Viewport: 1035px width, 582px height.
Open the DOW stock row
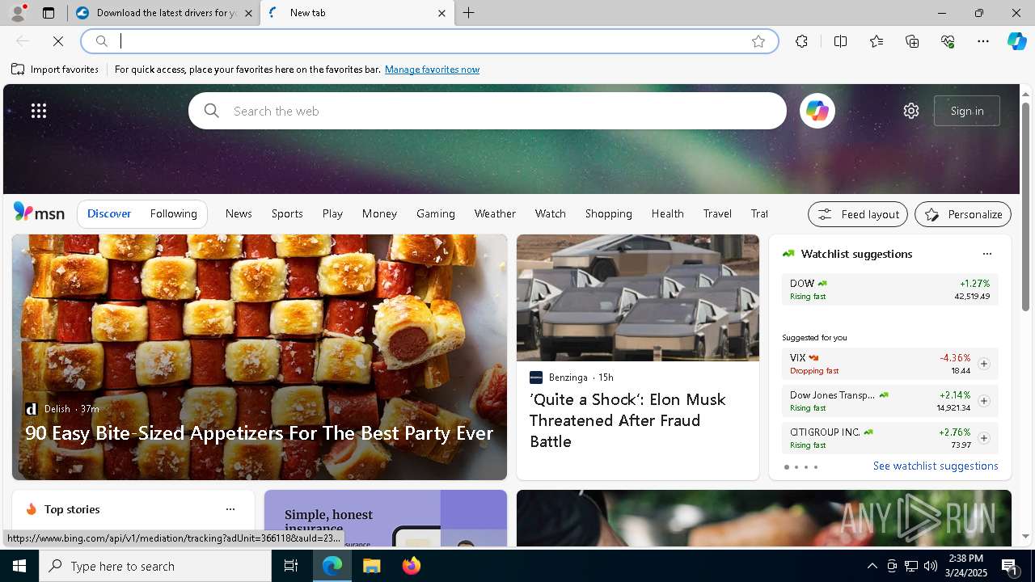(889, 289)
